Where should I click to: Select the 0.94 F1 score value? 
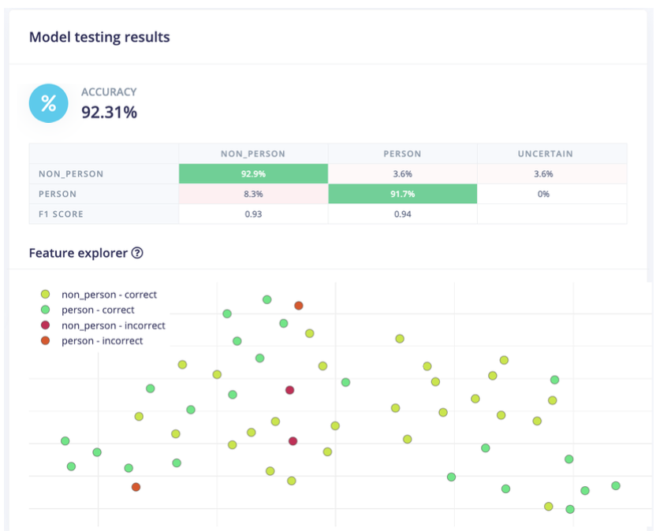click(402, 214)
